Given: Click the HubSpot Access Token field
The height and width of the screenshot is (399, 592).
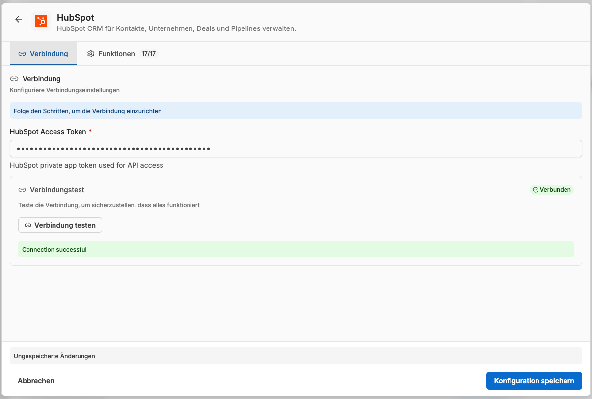Looking at the screenshot, I should [296, 148].
